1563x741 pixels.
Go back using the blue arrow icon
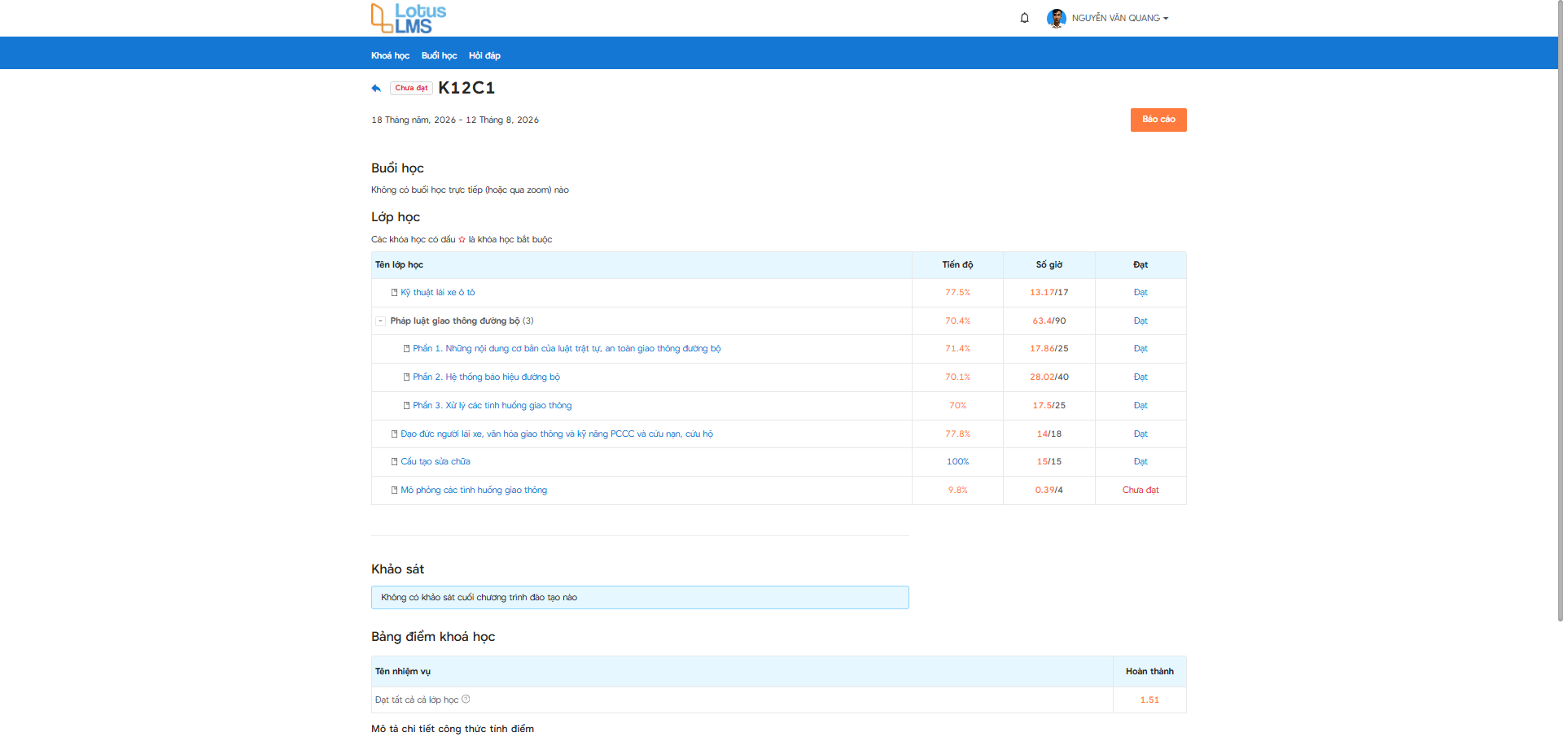coord(376,88)
